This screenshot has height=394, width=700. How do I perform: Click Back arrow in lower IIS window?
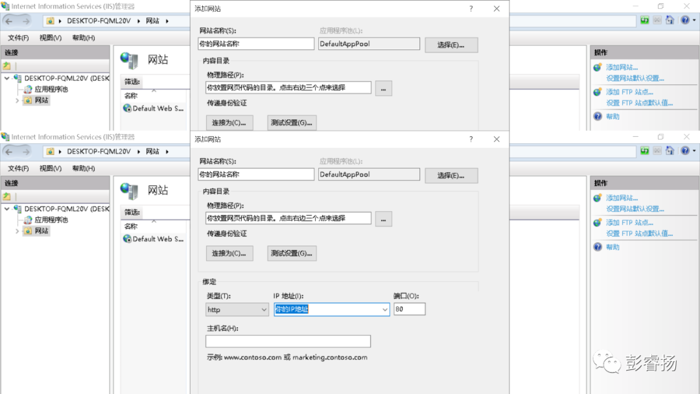(x=9, y=152)
